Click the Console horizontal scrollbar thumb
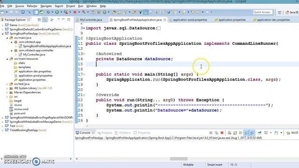Viewport: 299px width, 168px height. (x=178, y=159)
